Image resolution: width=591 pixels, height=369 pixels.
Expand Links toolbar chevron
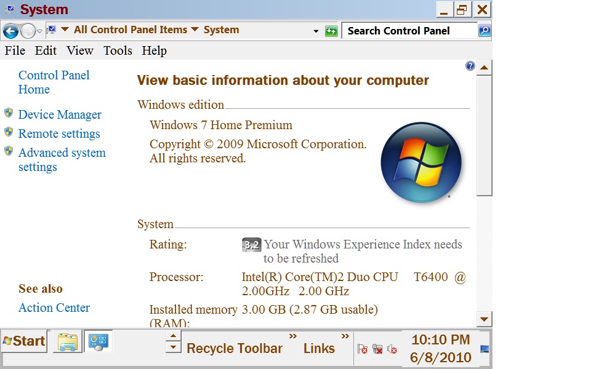click(x=345, y=336)
